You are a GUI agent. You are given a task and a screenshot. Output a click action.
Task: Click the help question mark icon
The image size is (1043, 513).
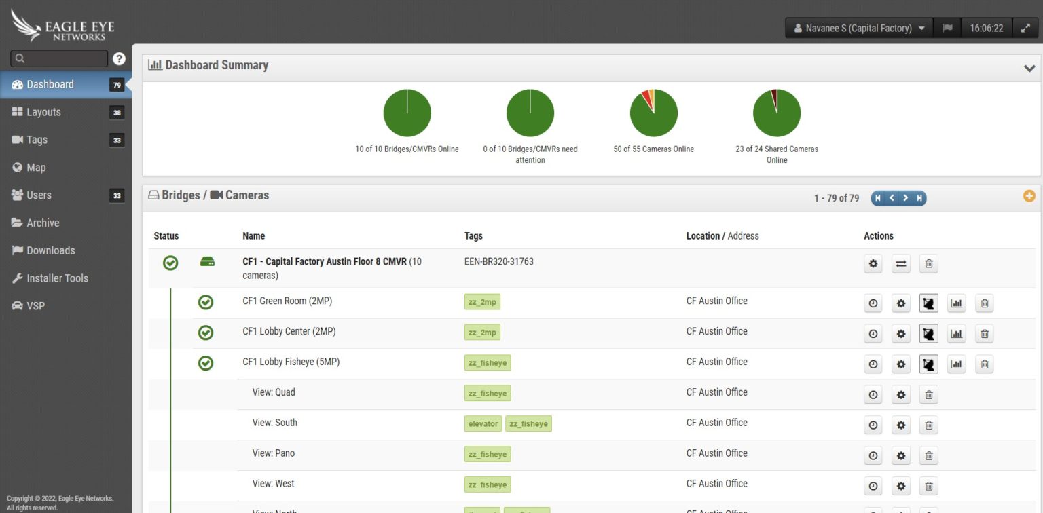click(118, 58)
